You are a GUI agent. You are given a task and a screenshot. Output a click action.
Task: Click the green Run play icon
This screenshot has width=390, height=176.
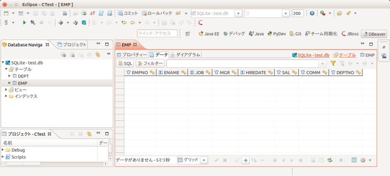(24, 22)
